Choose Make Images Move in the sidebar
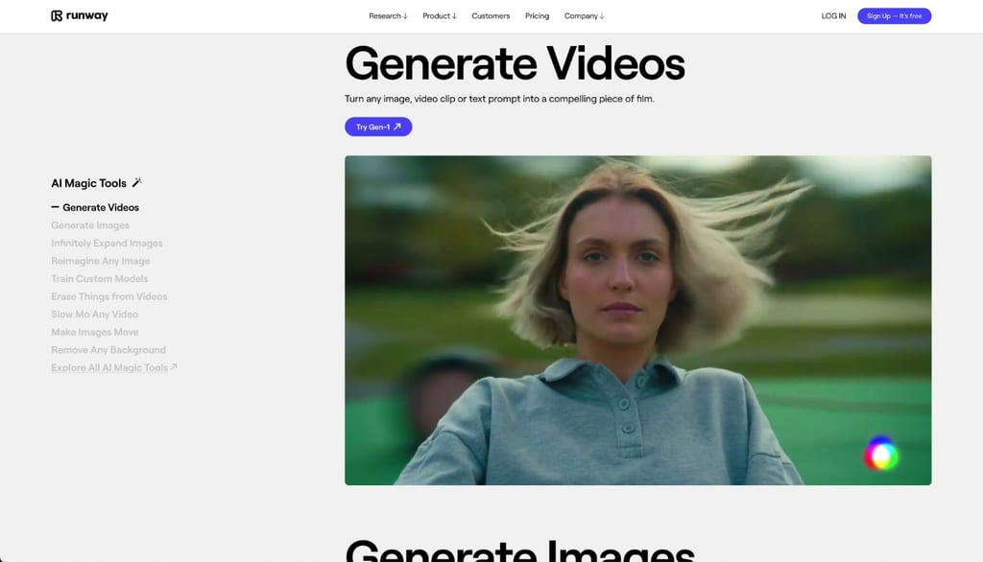This screenshot has height=562, width=983. (95, 332)
